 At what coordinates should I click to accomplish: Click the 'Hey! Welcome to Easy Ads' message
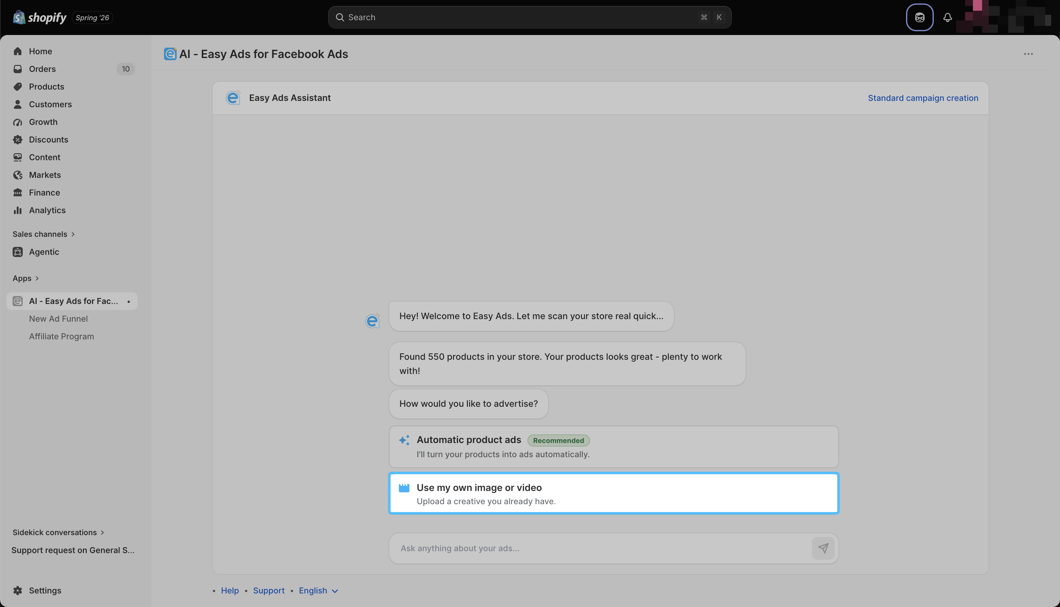point(531,316)
